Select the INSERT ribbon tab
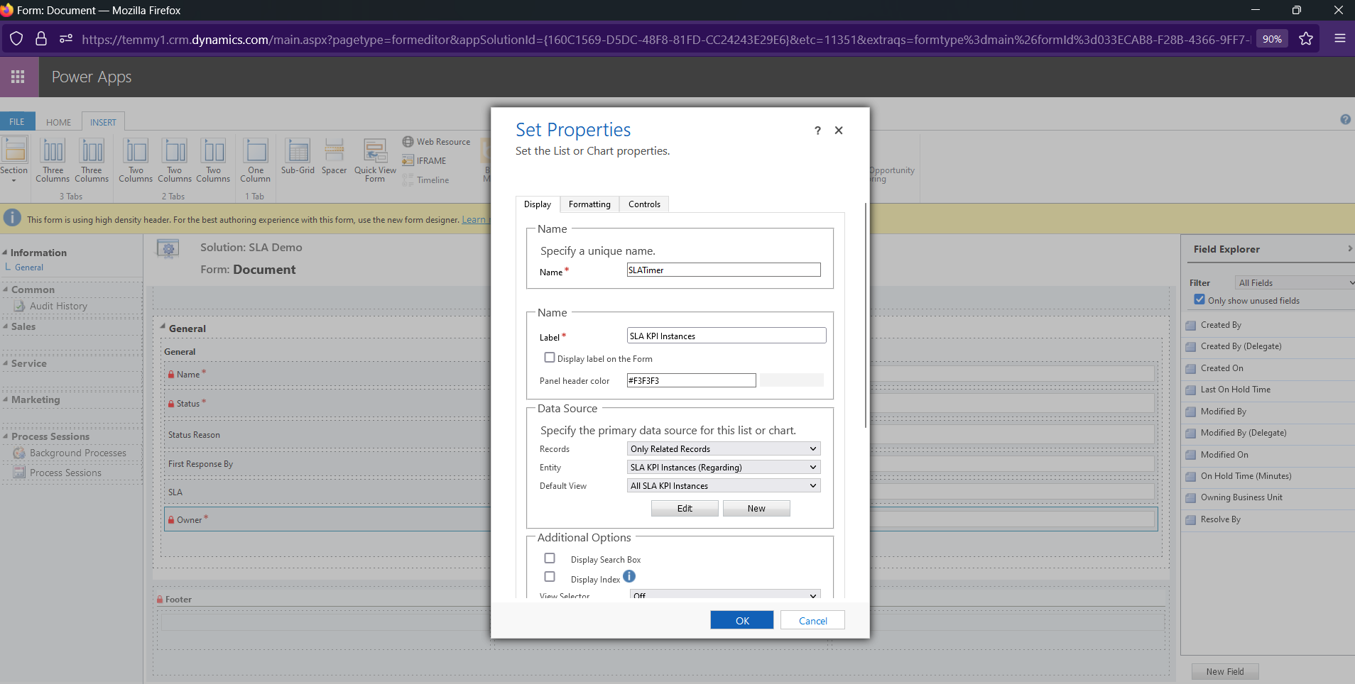 103,122
